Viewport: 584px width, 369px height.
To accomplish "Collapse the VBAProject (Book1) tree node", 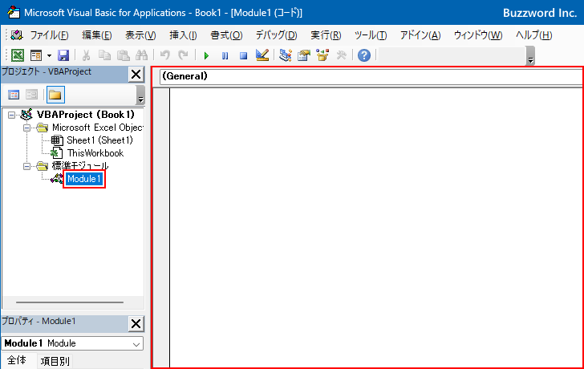I will click(12, 115).
